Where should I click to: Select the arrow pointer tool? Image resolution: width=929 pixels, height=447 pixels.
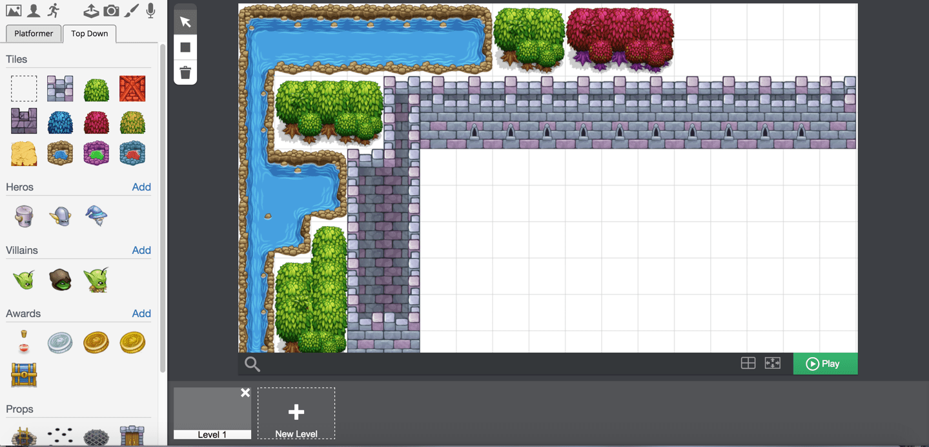(x=185, y=22)
